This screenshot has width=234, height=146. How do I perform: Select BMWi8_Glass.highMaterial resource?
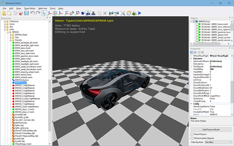pos(27,107)
